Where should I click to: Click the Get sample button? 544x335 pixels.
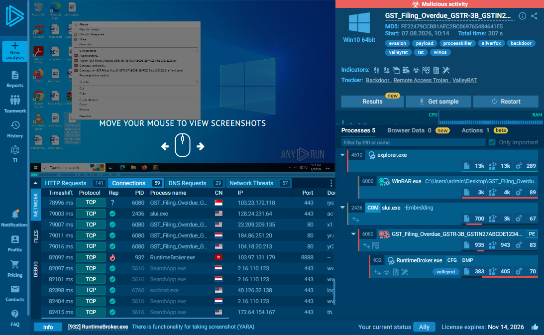tap(438, 102)
